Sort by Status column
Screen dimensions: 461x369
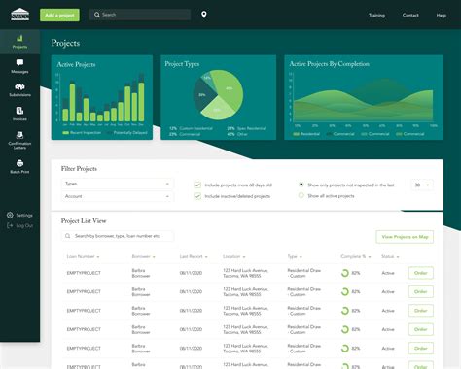[x=390, y=256]
